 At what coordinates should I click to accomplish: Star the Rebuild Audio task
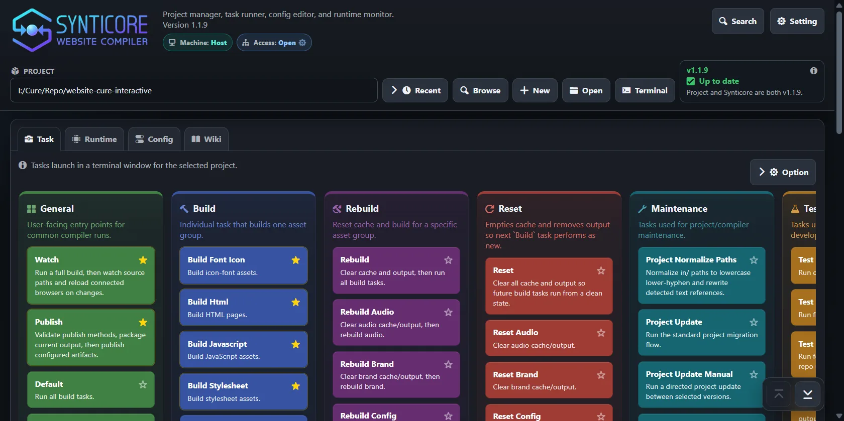pos(449,312)
